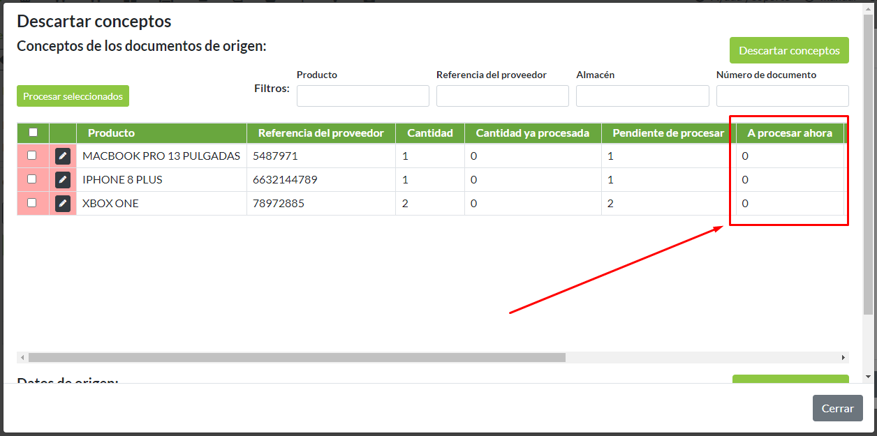Click the horizontal scrollbar left arrow
The height and width of the screenshot is (436, 877).
(22, 357)
